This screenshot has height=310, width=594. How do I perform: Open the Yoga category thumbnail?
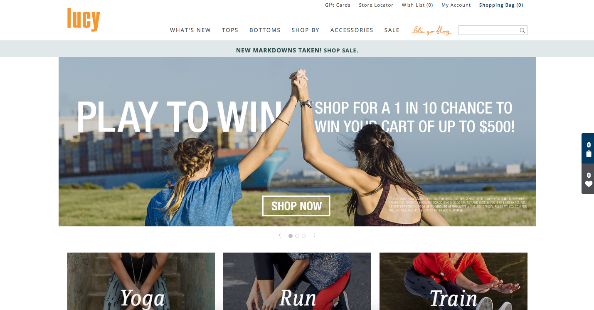click(x=141, y=281)
